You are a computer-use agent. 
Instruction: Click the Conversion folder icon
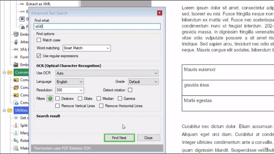pyautogui.click(x=10, y=72)
